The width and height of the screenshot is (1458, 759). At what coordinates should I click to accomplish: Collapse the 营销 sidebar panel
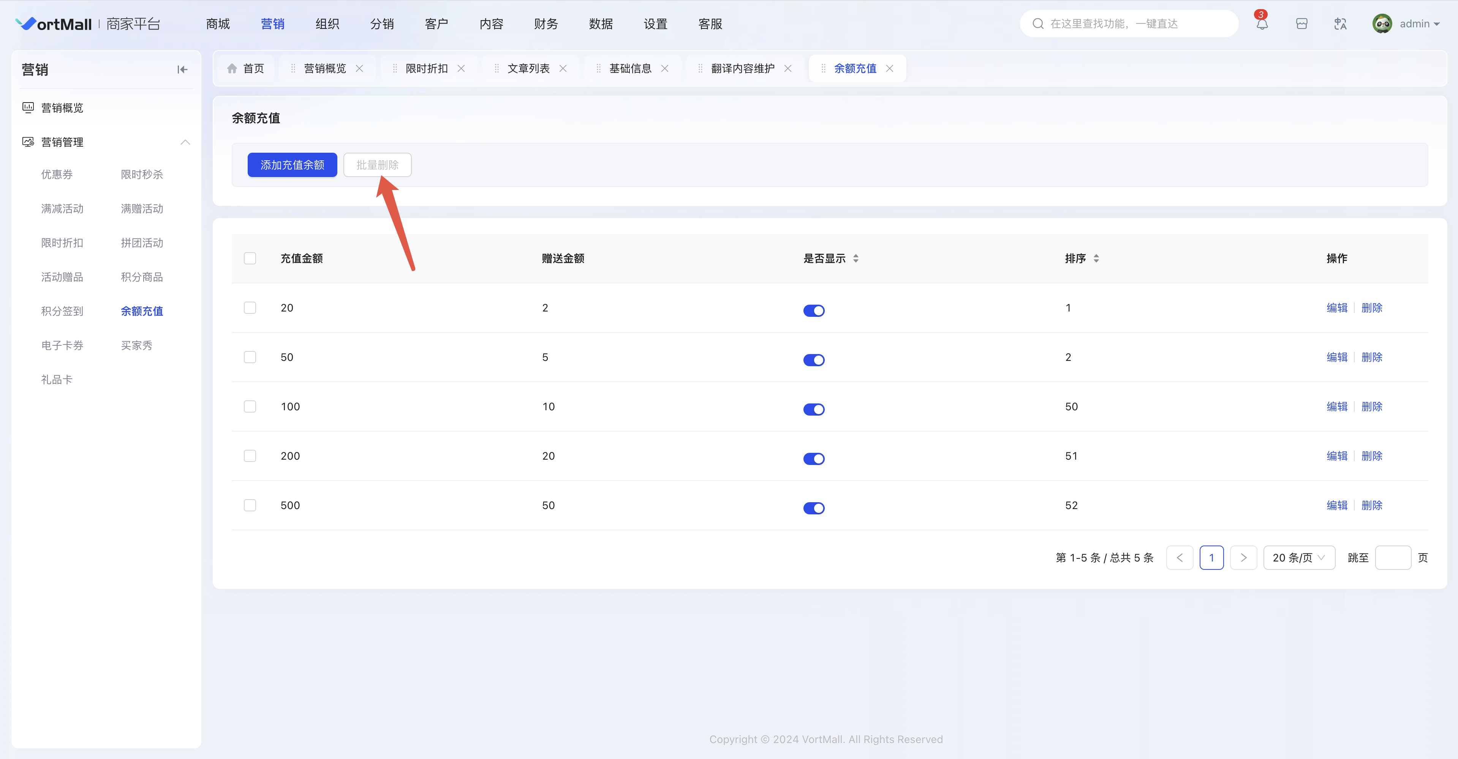[x=182, y=70]
